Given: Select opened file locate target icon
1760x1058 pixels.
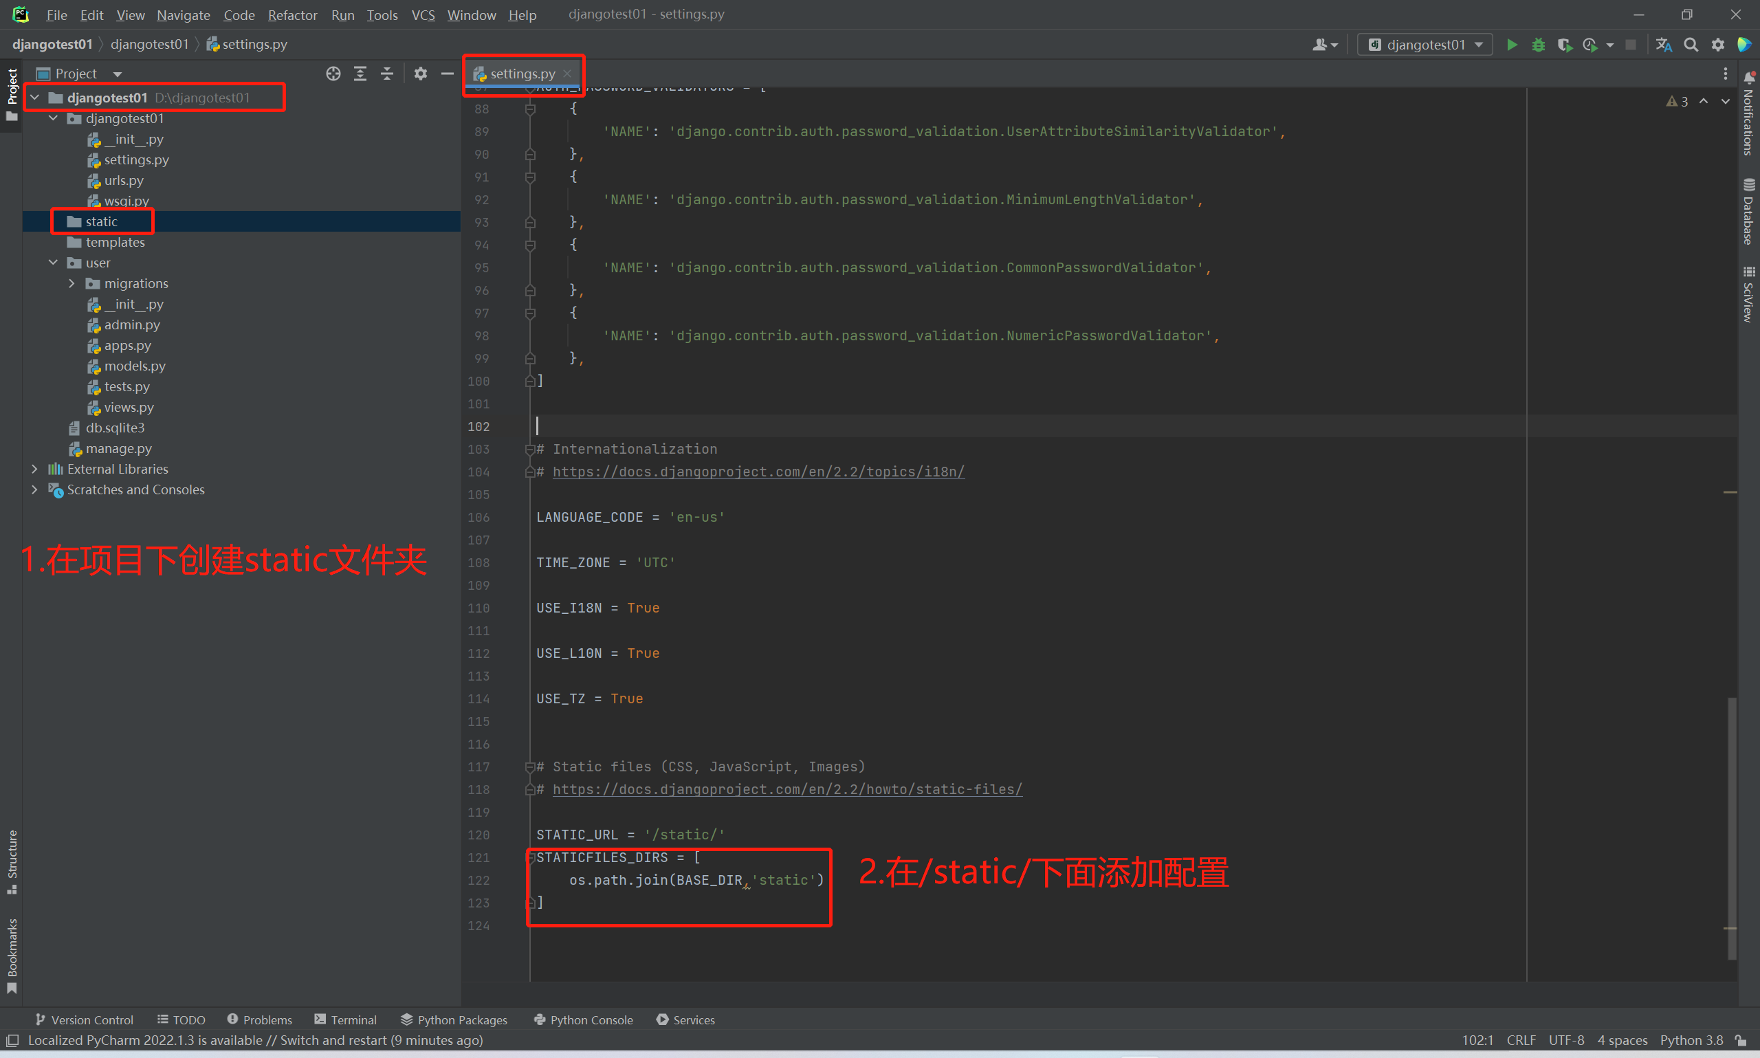Looking at the screenshot, I should click(333, 74).
